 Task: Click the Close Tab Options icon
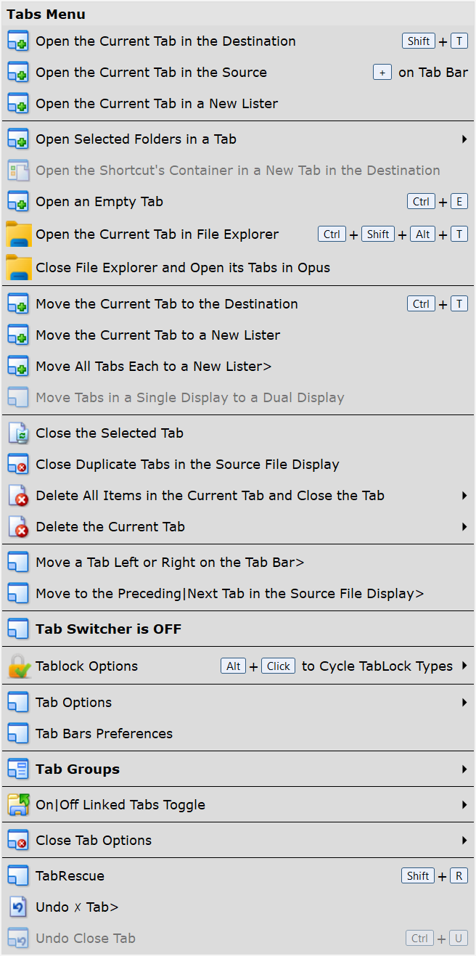coord(17,841)
